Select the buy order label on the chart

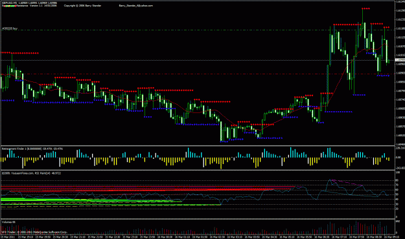tap(10, 28)
